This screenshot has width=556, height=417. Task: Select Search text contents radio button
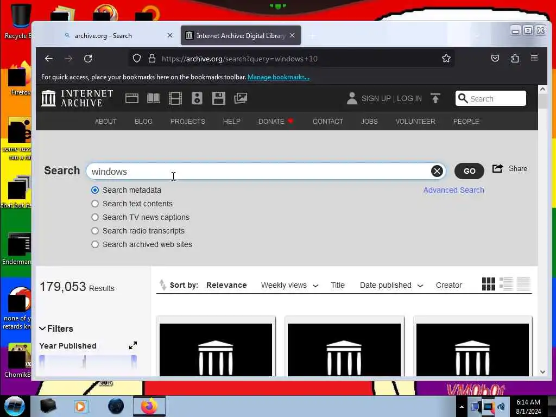pyautogui.click(x=95, y=204)
